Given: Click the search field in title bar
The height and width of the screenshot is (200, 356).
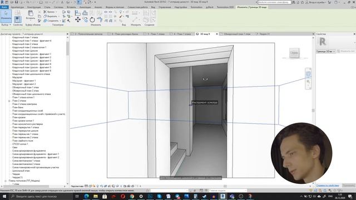Looking at the screenshot, I should click(x=274, y=2).
